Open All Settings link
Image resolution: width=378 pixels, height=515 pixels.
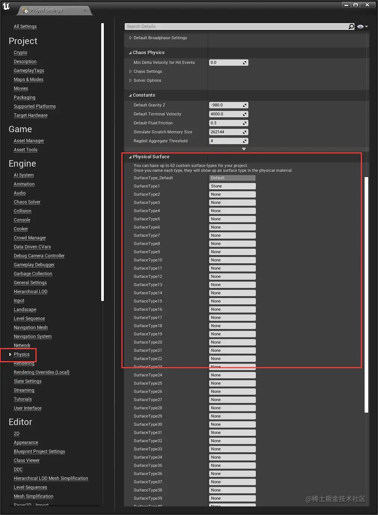(x=25, y=27)
